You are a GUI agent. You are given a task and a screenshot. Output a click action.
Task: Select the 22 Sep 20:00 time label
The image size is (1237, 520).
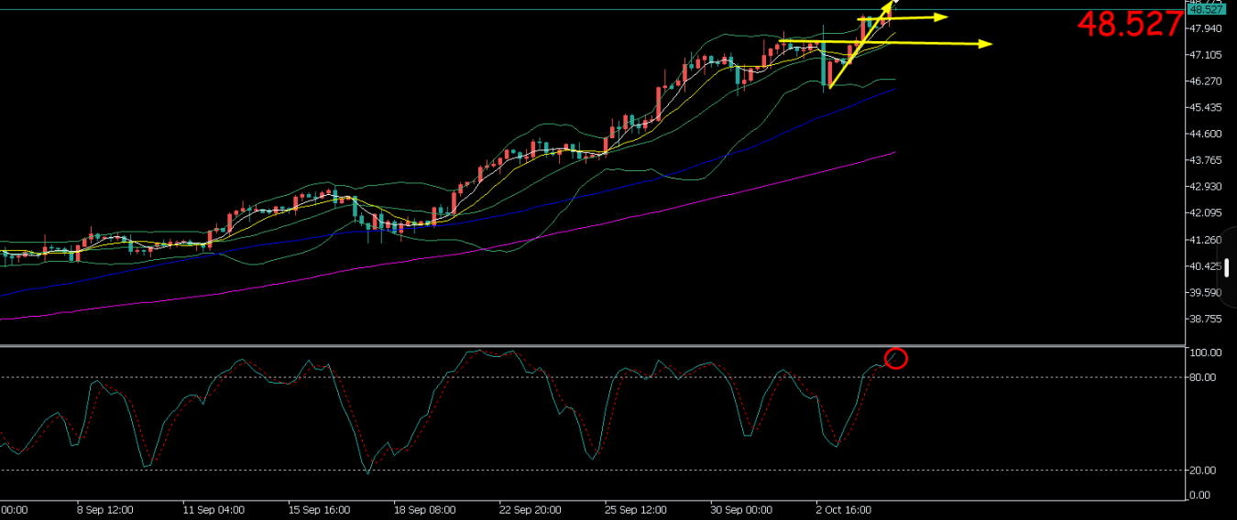coord(528,509)
